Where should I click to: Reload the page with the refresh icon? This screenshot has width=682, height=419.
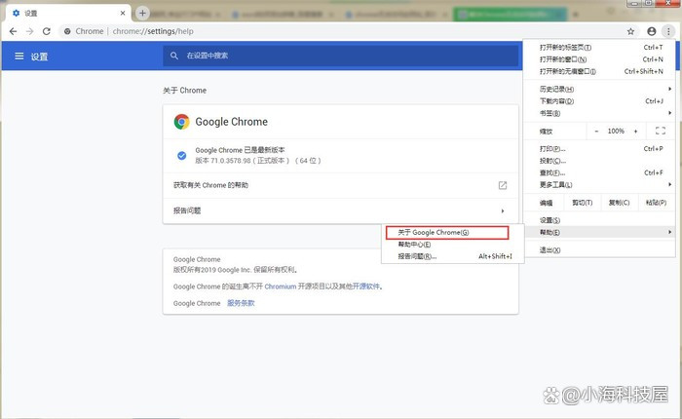(47, 31)
